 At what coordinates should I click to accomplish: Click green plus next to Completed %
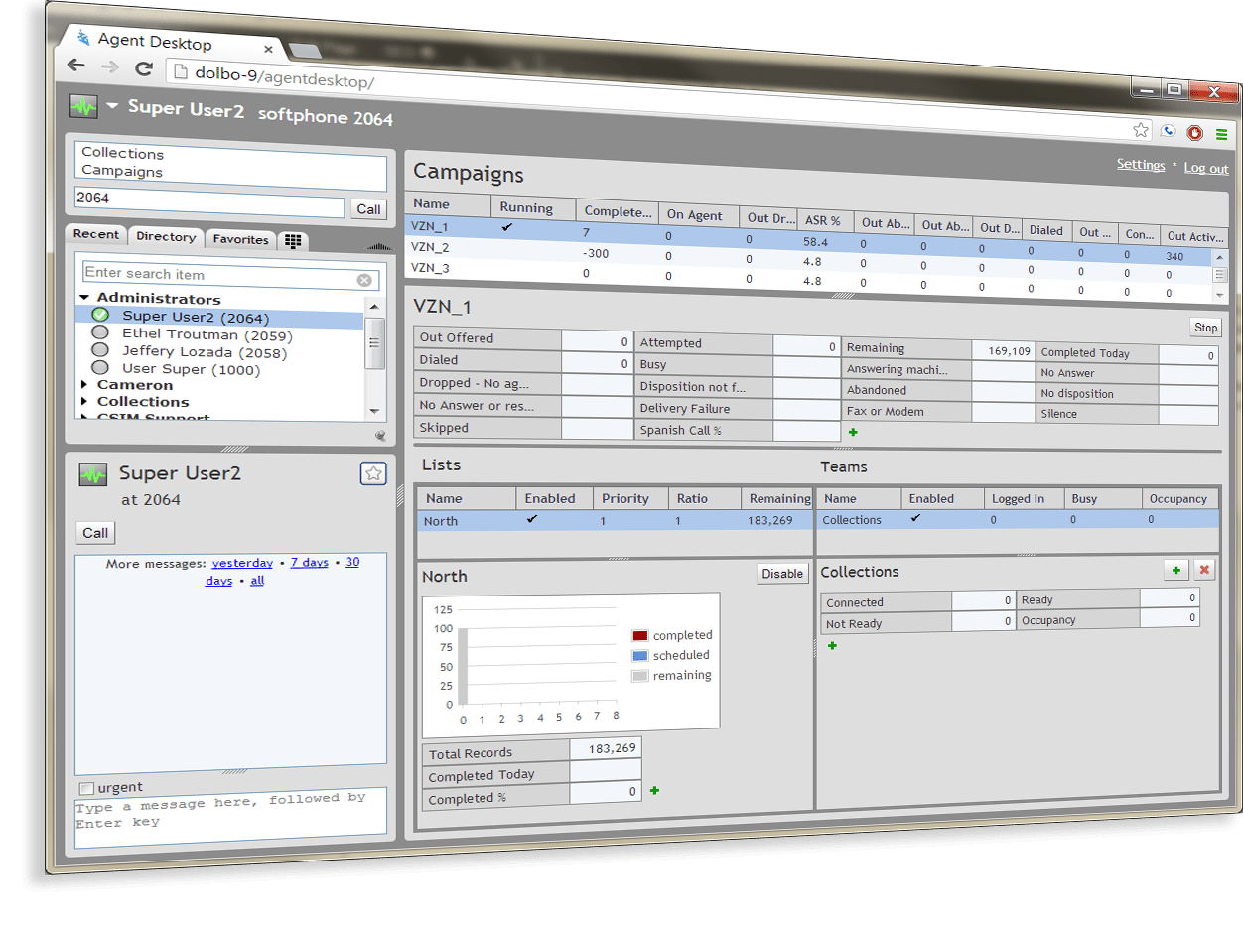click(654, 790)
